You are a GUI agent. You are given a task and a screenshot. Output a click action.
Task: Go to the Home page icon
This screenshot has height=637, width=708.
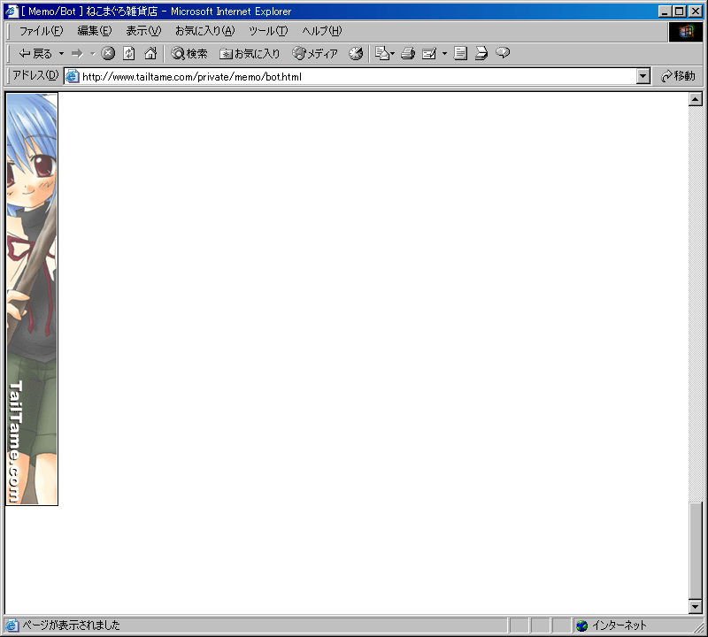click(150, 53)
